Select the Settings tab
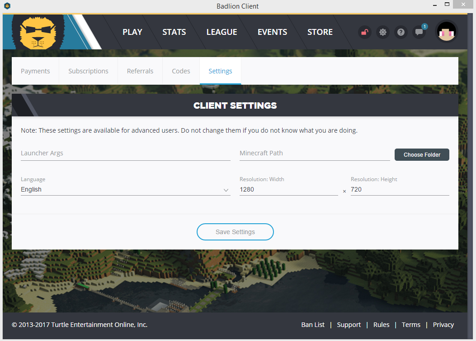The image size is (476, 341). [x=221, y=71]
